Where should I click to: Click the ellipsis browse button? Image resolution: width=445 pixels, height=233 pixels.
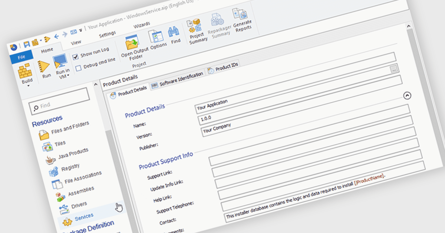394,69
